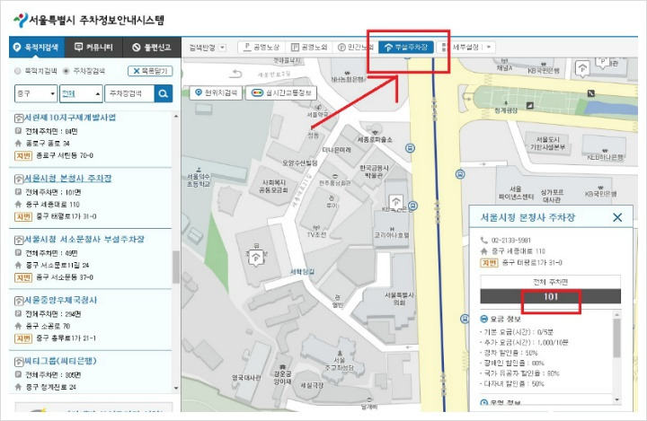The image size is (647, 421).
Task: Focus the 주차장검색 search input
Action: tap(129, 93)
